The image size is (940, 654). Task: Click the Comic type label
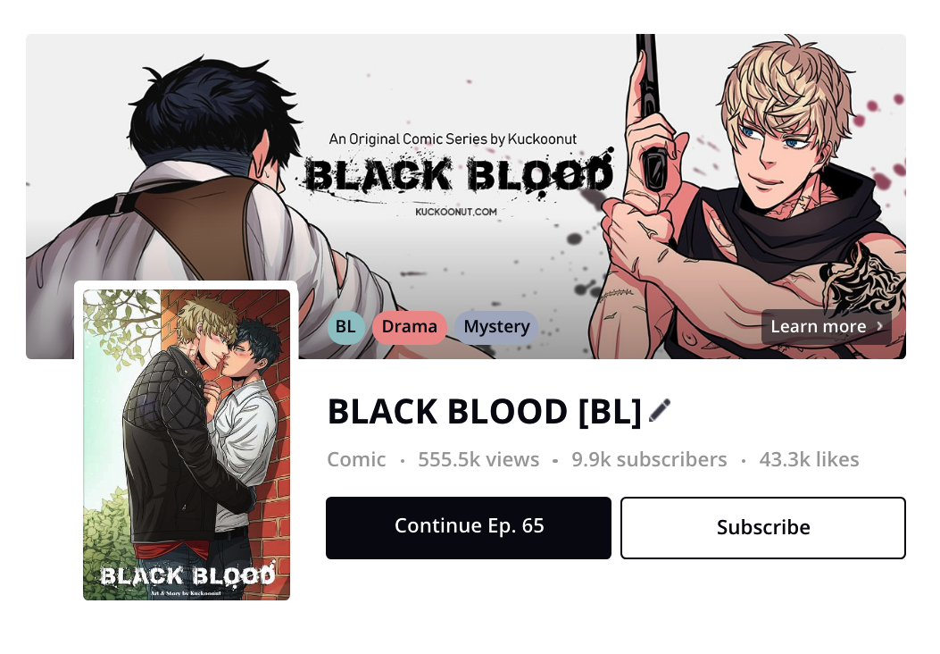click(356, 459)
